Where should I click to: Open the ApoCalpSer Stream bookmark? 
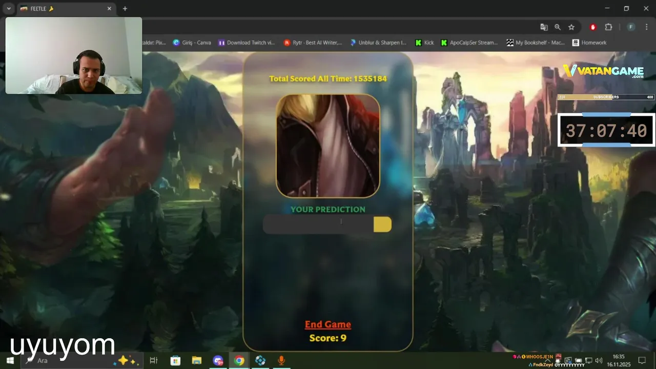tap(469, 43)
